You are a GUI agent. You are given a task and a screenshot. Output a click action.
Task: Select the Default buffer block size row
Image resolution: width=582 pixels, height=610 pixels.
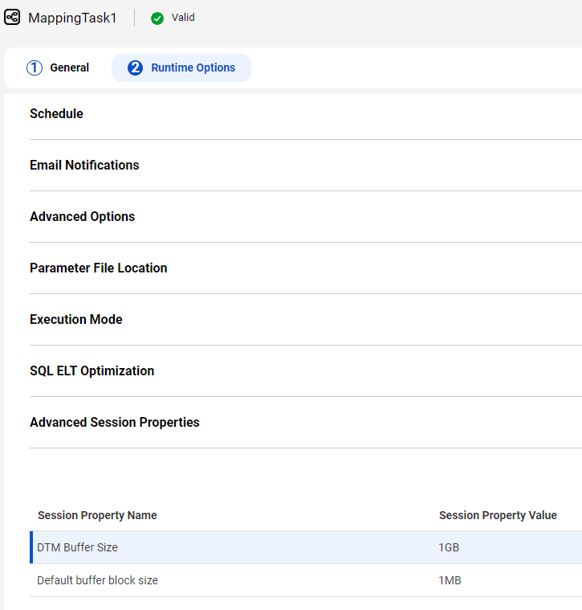(306, 580)
